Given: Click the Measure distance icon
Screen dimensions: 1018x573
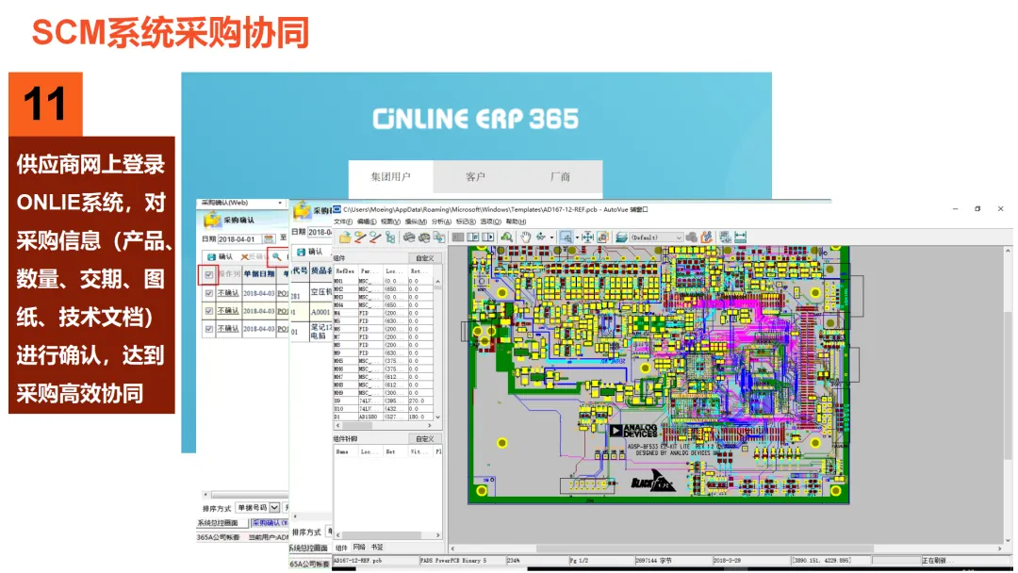Looking at the screenshot, I should [740, 237].
